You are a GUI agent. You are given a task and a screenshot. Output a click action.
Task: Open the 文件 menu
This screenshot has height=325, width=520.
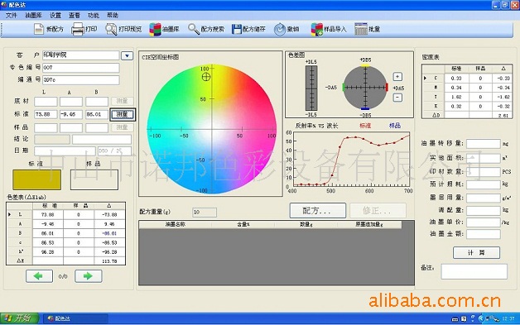tap(11, 15)
